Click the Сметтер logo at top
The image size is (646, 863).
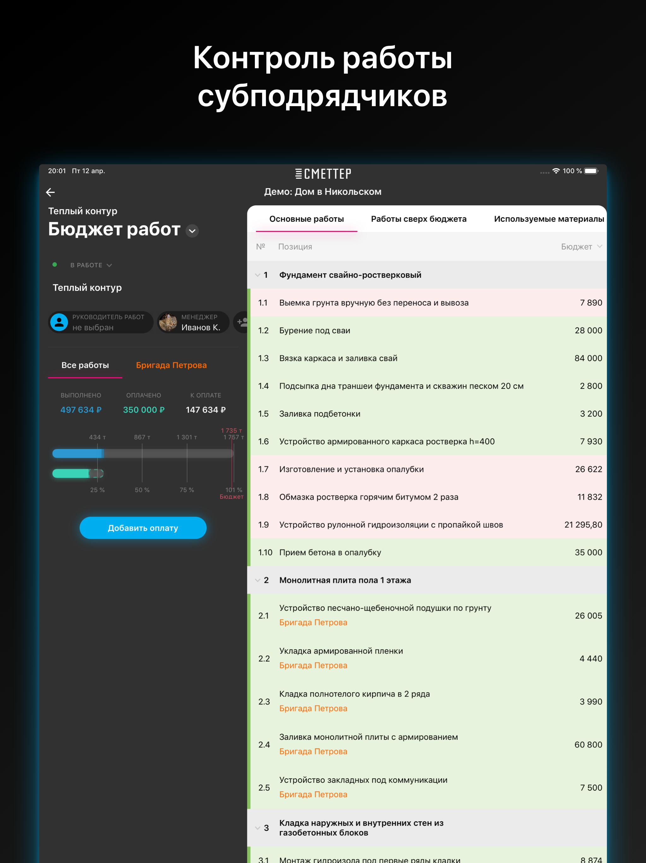(323, 174)
